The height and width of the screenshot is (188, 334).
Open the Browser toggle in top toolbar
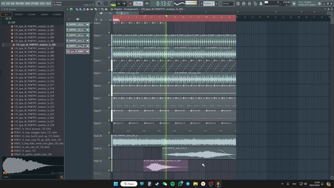click(x=261, y=4)
